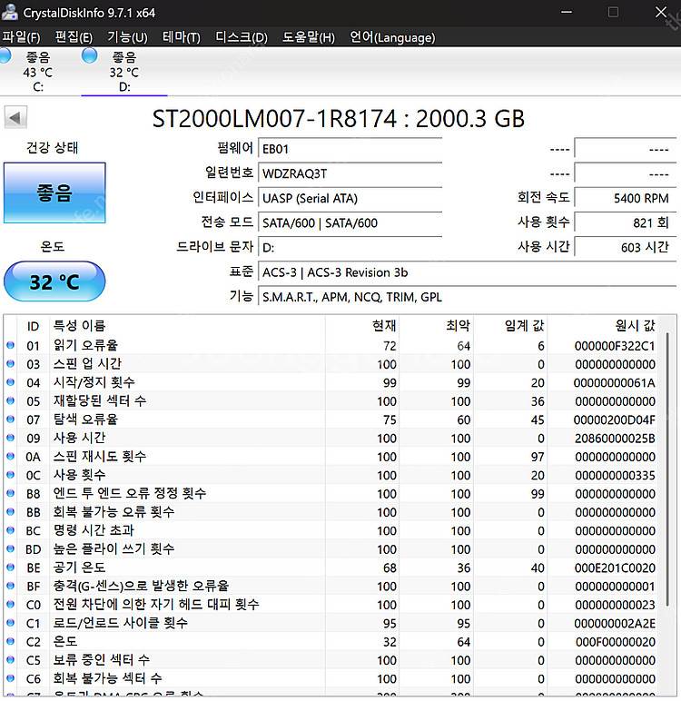
Task: Click the 임계 값 column header
Action: [x=510, y=326]
